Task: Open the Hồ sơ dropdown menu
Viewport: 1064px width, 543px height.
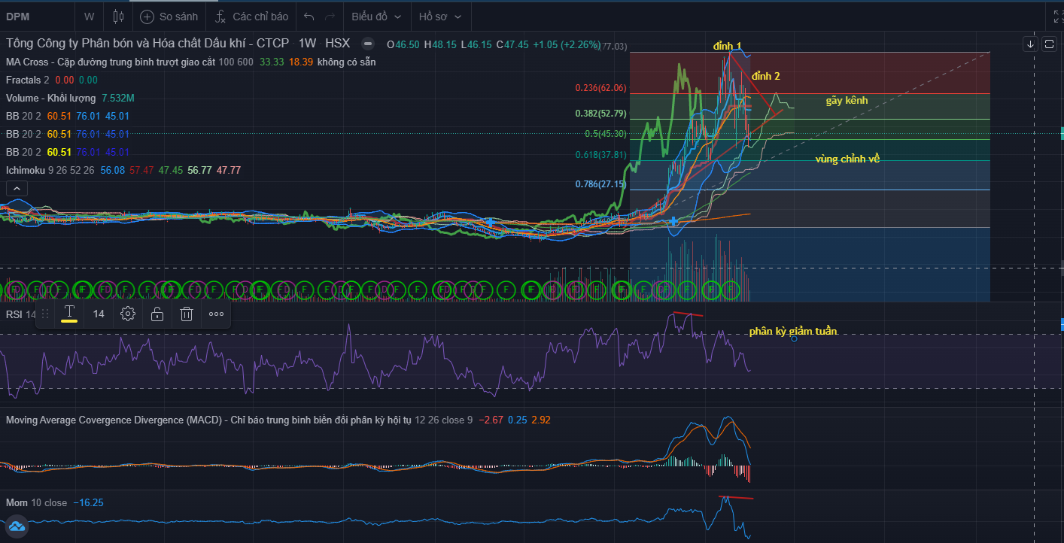Action: pyautogui.click(x=439, y=16)
